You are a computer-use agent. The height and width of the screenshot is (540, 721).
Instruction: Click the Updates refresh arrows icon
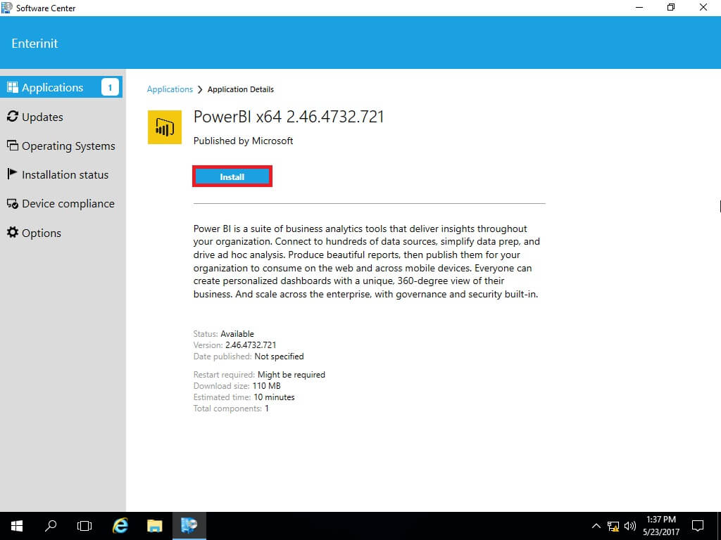pos(13,116)
